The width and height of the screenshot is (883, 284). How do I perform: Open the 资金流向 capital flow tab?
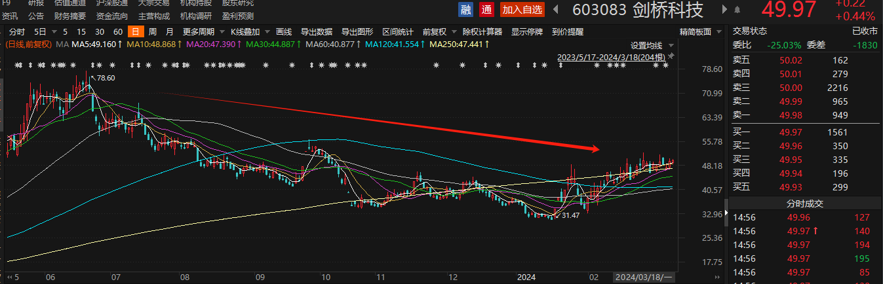coord(112,16)
